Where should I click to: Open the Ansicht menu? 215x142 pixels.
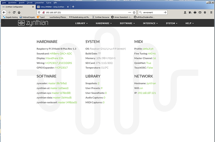pyautogui.click(x=22, y=2)
